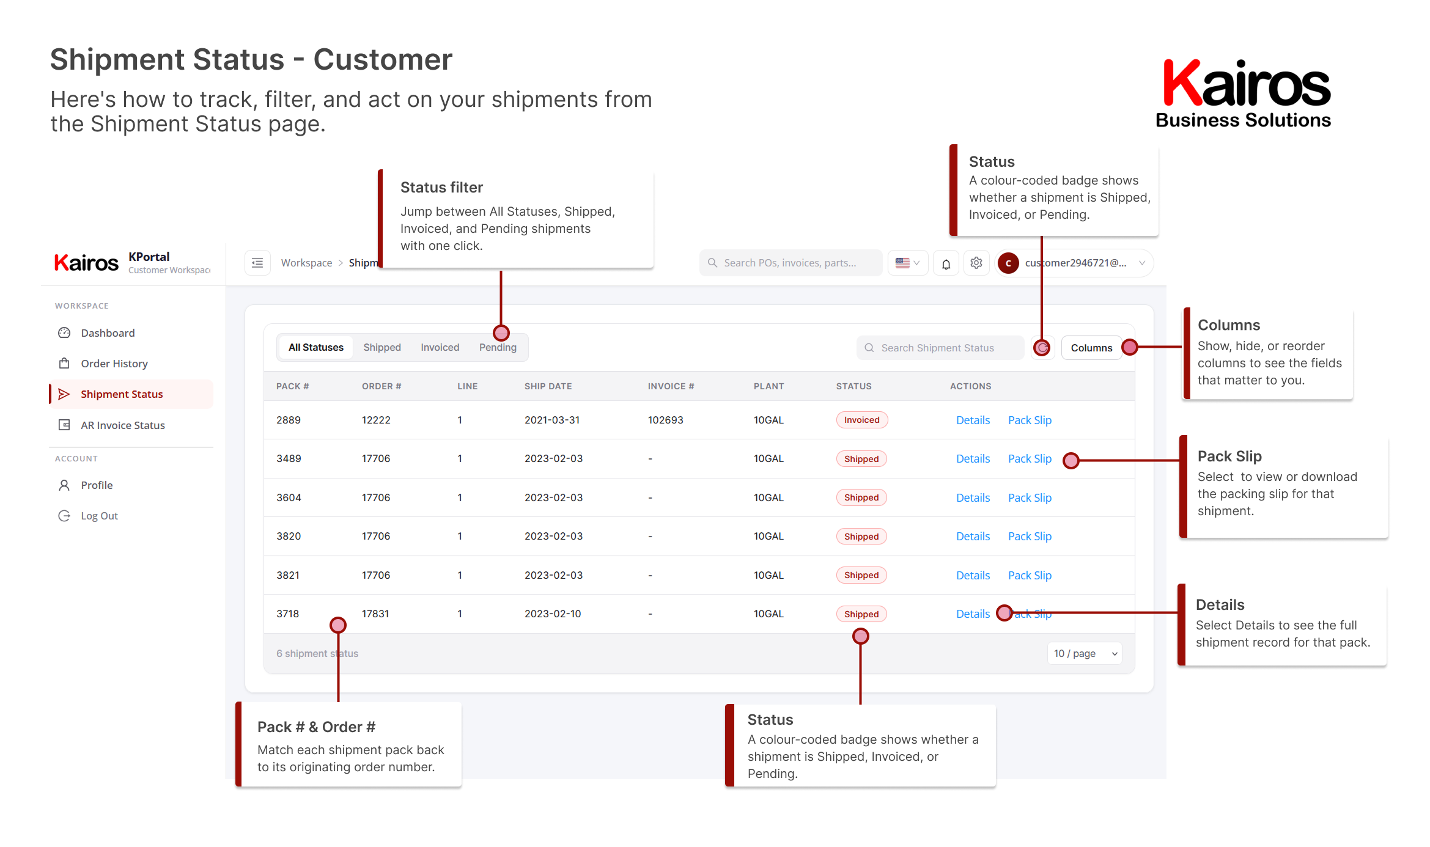
Task: Open Details for pack 3489
Action: pyautogui.click(x=973, y=459)
